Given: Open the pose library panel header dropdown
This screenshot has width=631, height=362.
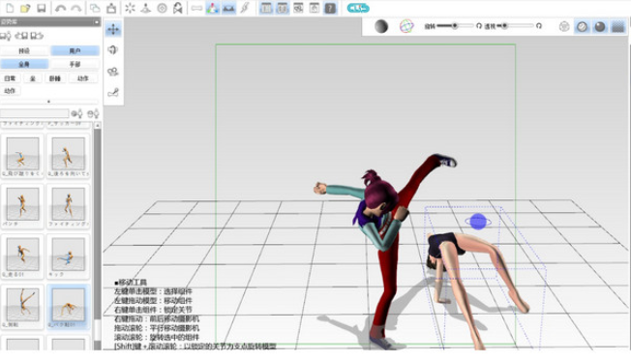Looking at the screenshot, I should (97, 21).
